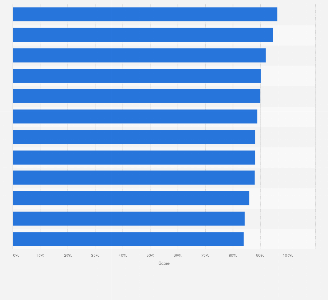
Task: Click the fifth bar from the top
Action: (136, 96)
